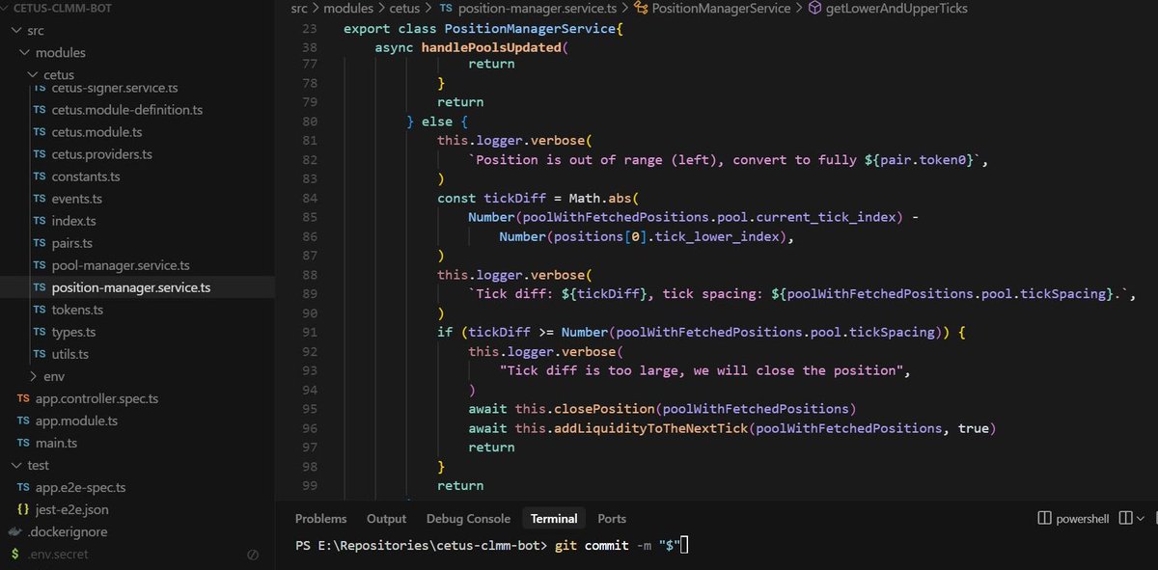Open cetus.module-definition.ts file
This screenshot has height=570, width=1158.
126,110
